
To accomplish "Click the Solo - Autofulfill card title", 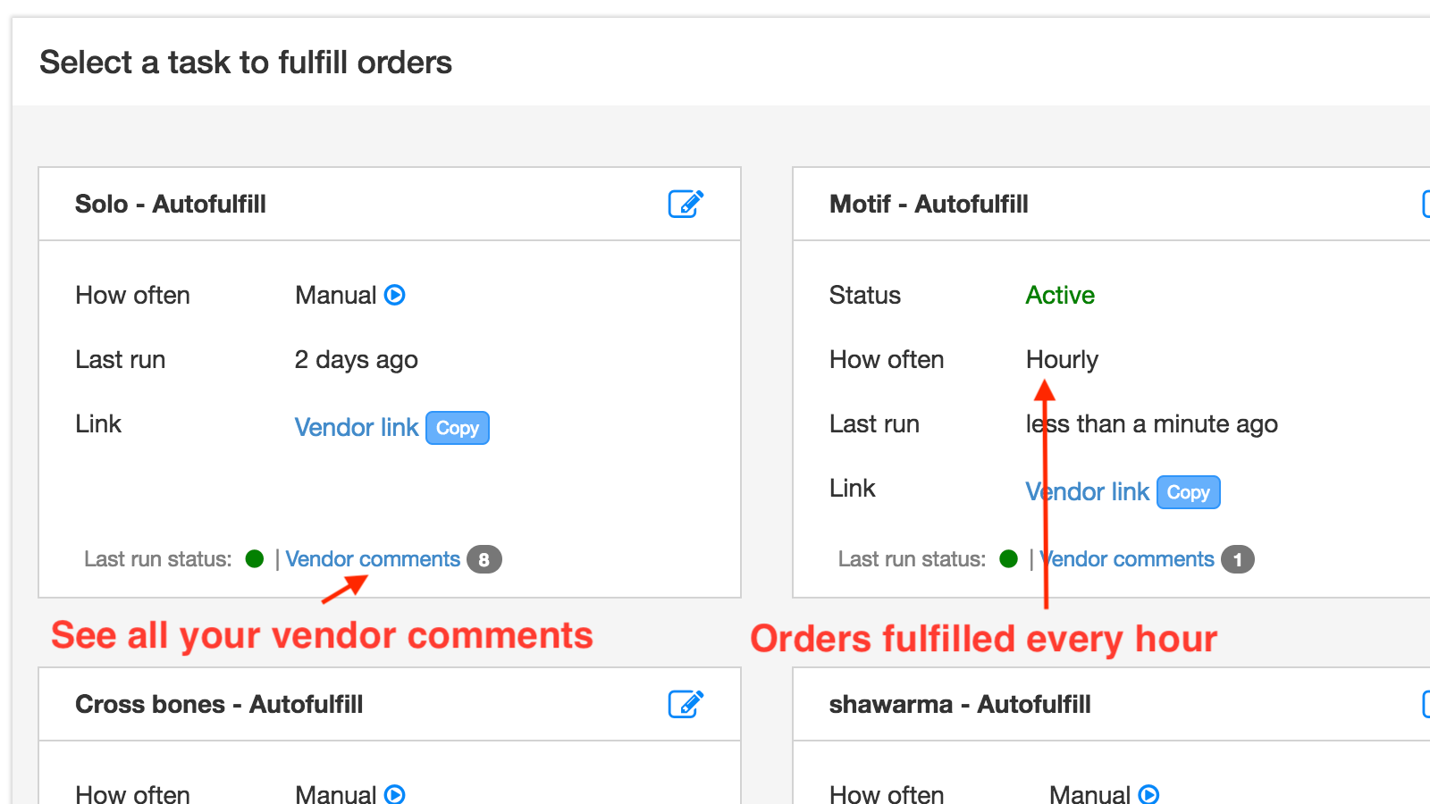I will tap(171, 205).
